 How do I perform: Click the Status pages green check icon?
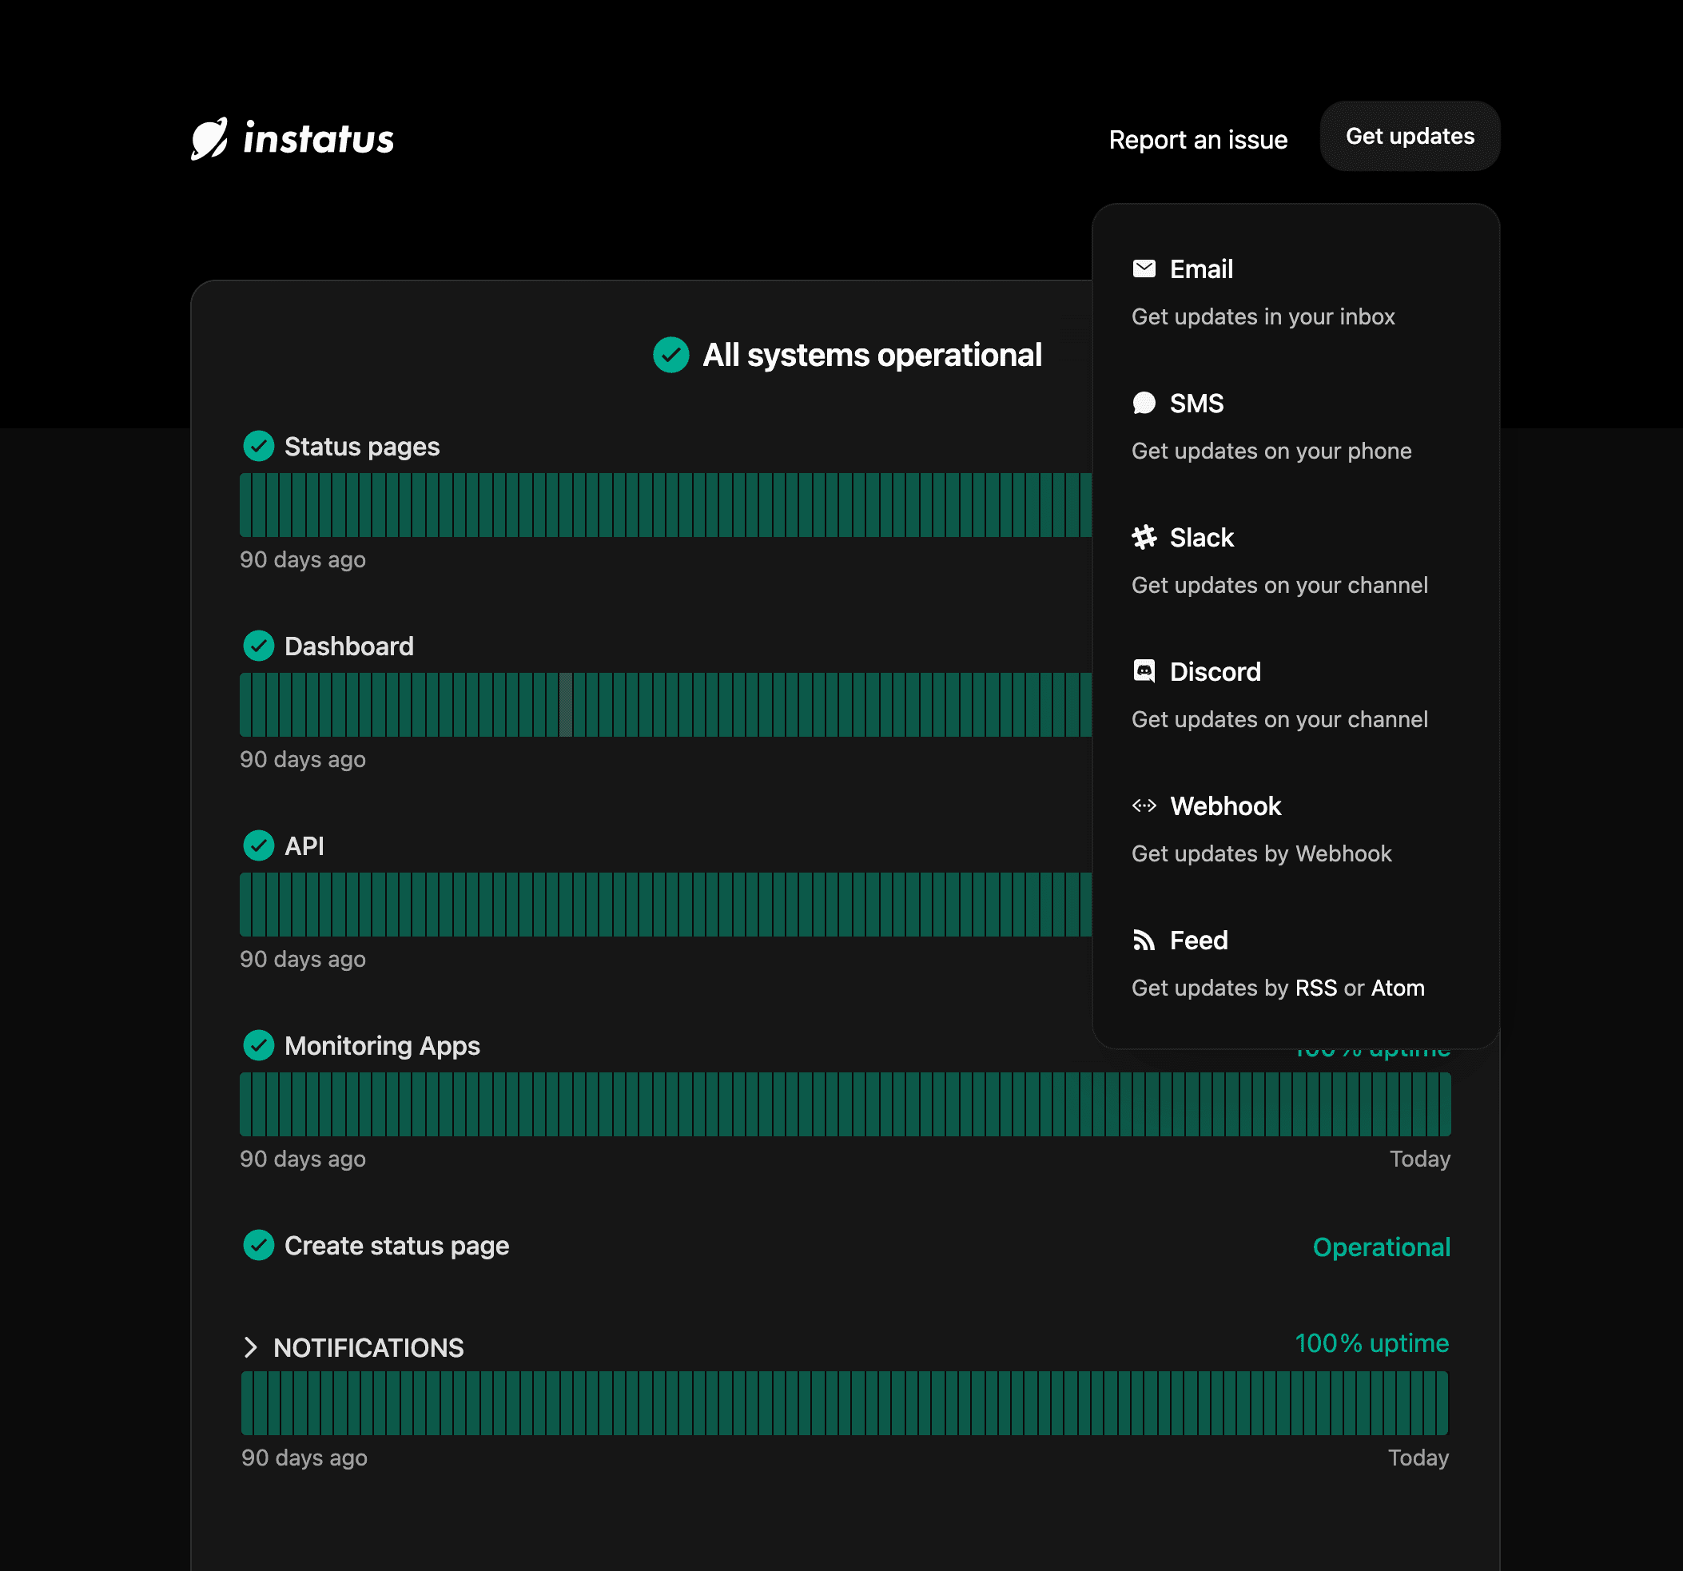[258, 446]
